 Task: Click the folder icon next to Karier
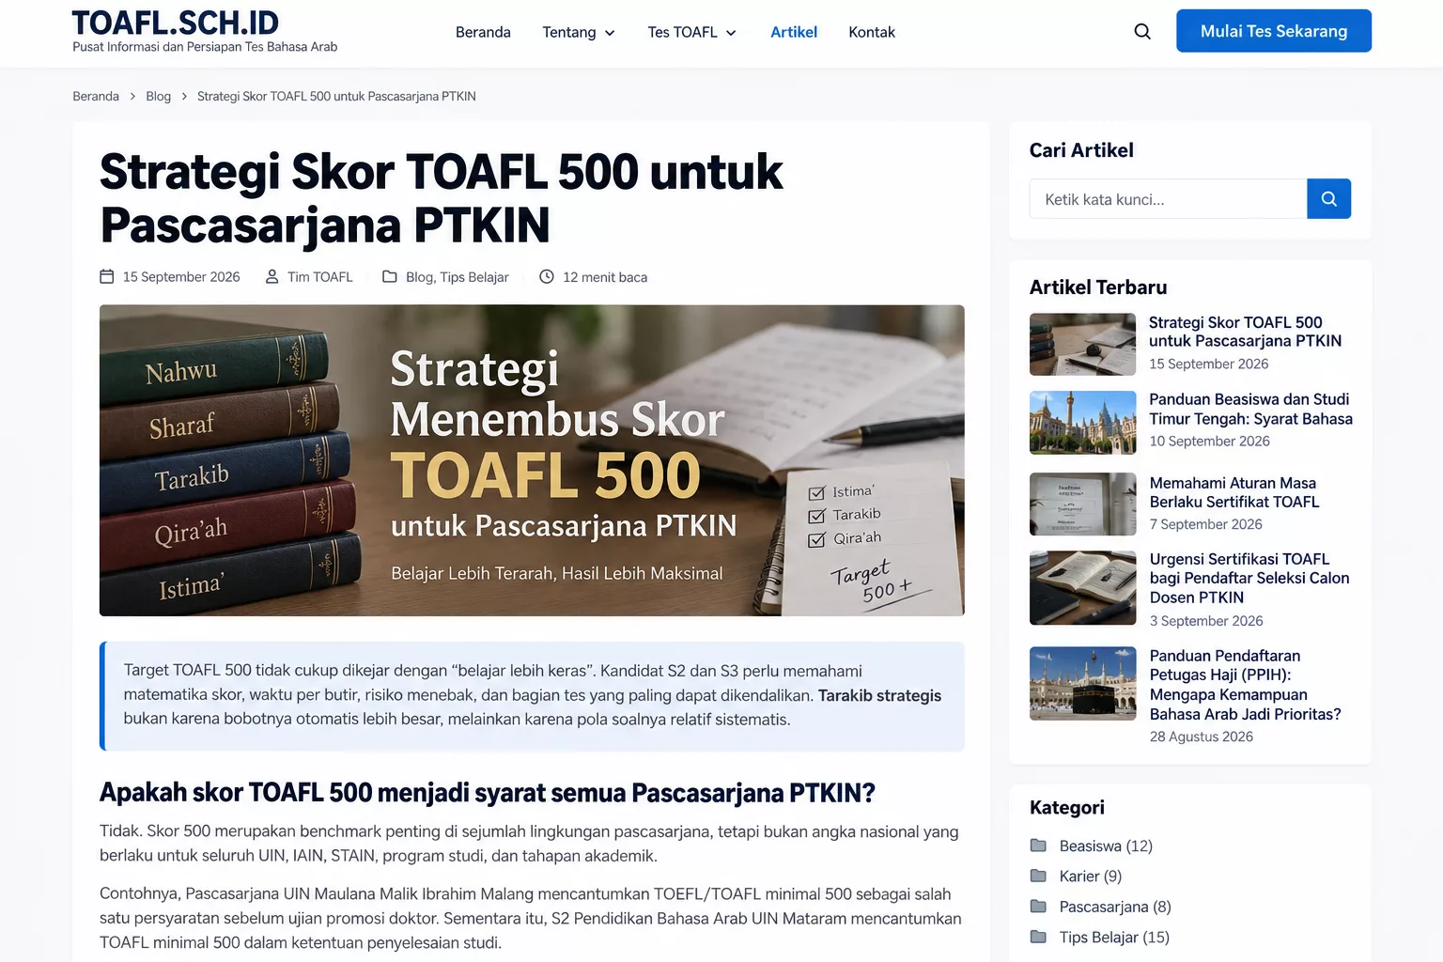(x=1038, y=877)
